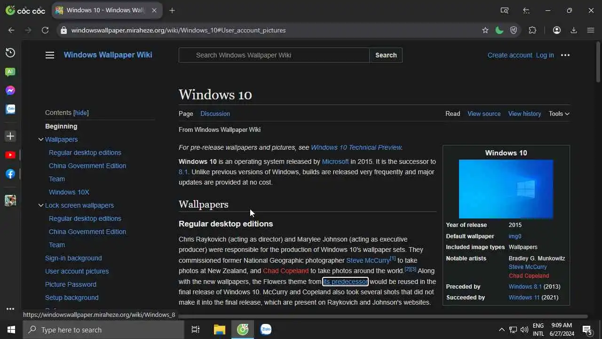Collapse the Lock screen wallpapers contents section

[41, 205]
